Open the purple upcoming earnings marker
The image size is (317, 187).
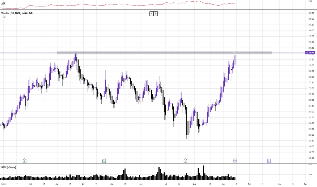[x=269, y=161]
